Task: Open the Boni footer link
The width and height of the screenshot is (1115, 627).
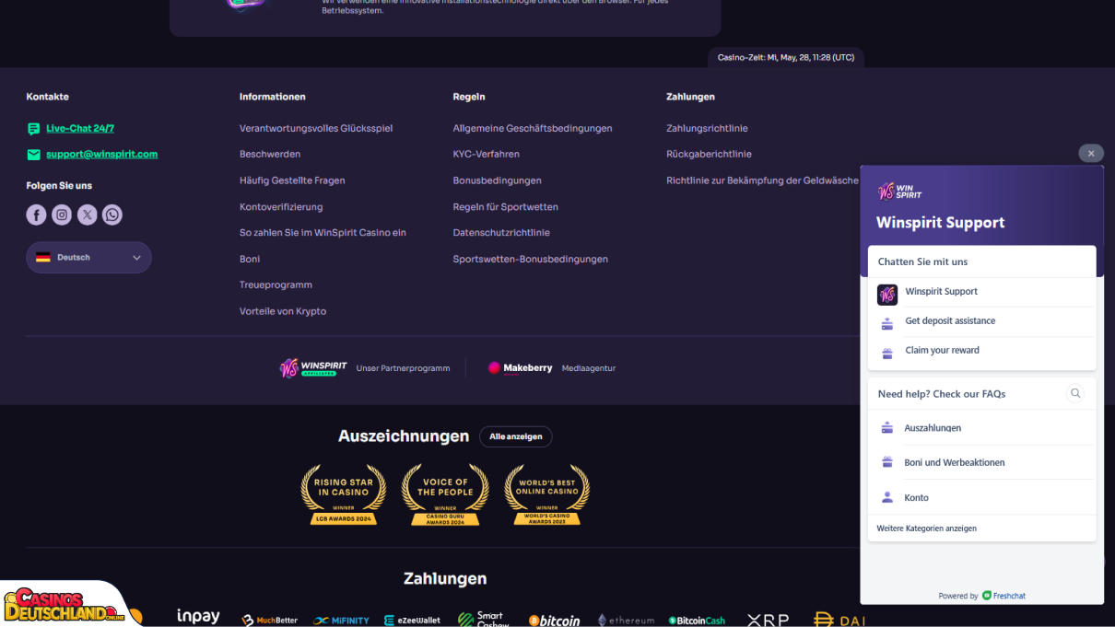Action: click(250, 260)
